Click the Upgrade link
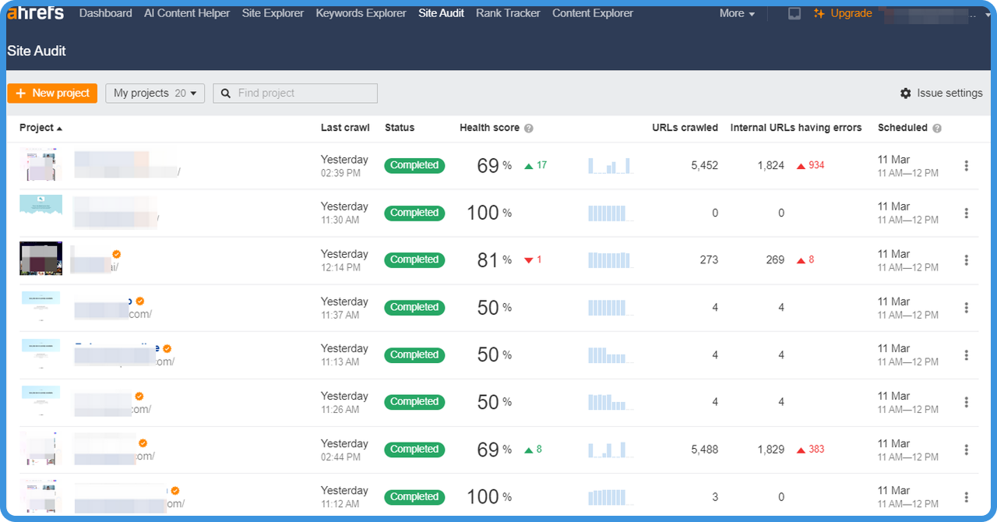997x522 pixels. (843, 14)
